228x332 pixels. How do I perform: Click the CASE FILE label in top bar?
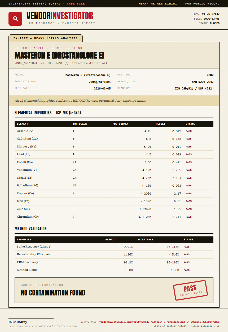pyautogui.click(x=76, y=4)
